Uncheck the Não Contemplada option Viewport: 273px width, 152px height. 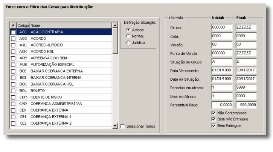(214, 113)
